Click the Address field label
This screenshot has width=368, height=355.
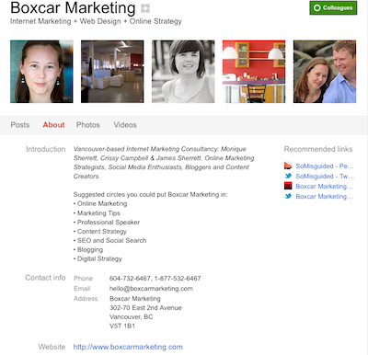86,299
